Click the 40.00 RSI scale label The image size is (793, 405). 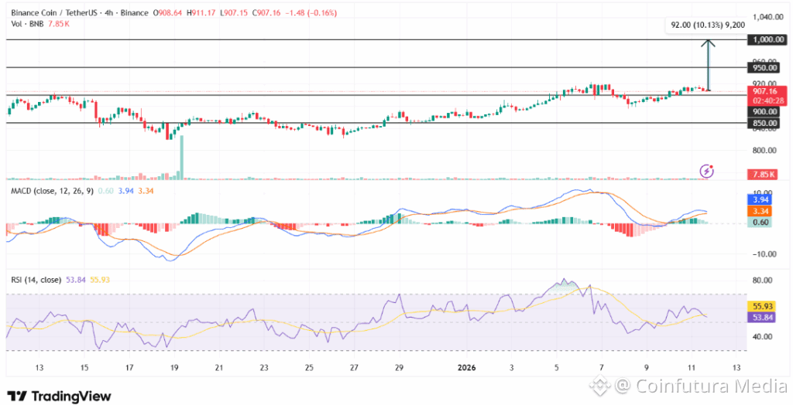point(762,336)
